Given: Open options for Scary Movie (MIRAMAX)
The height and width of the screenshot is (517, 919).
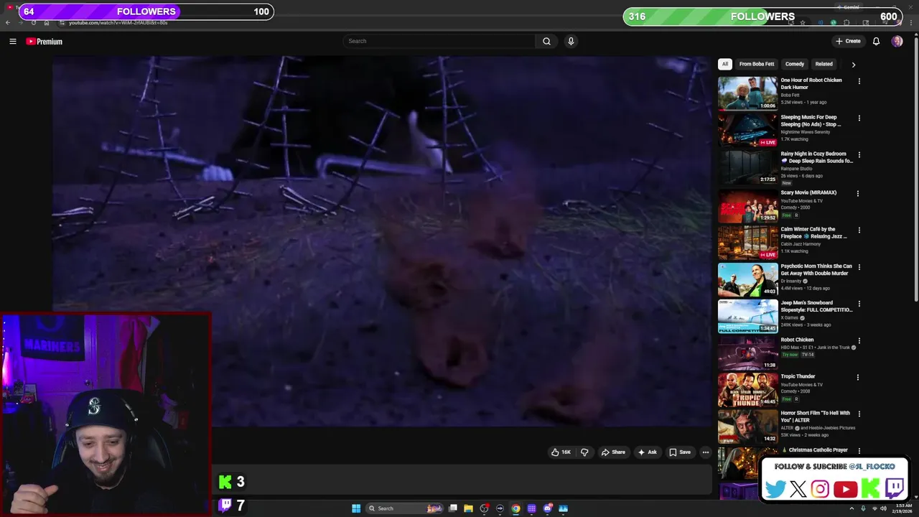Looking at the screenshot, I should click(857, 194).
